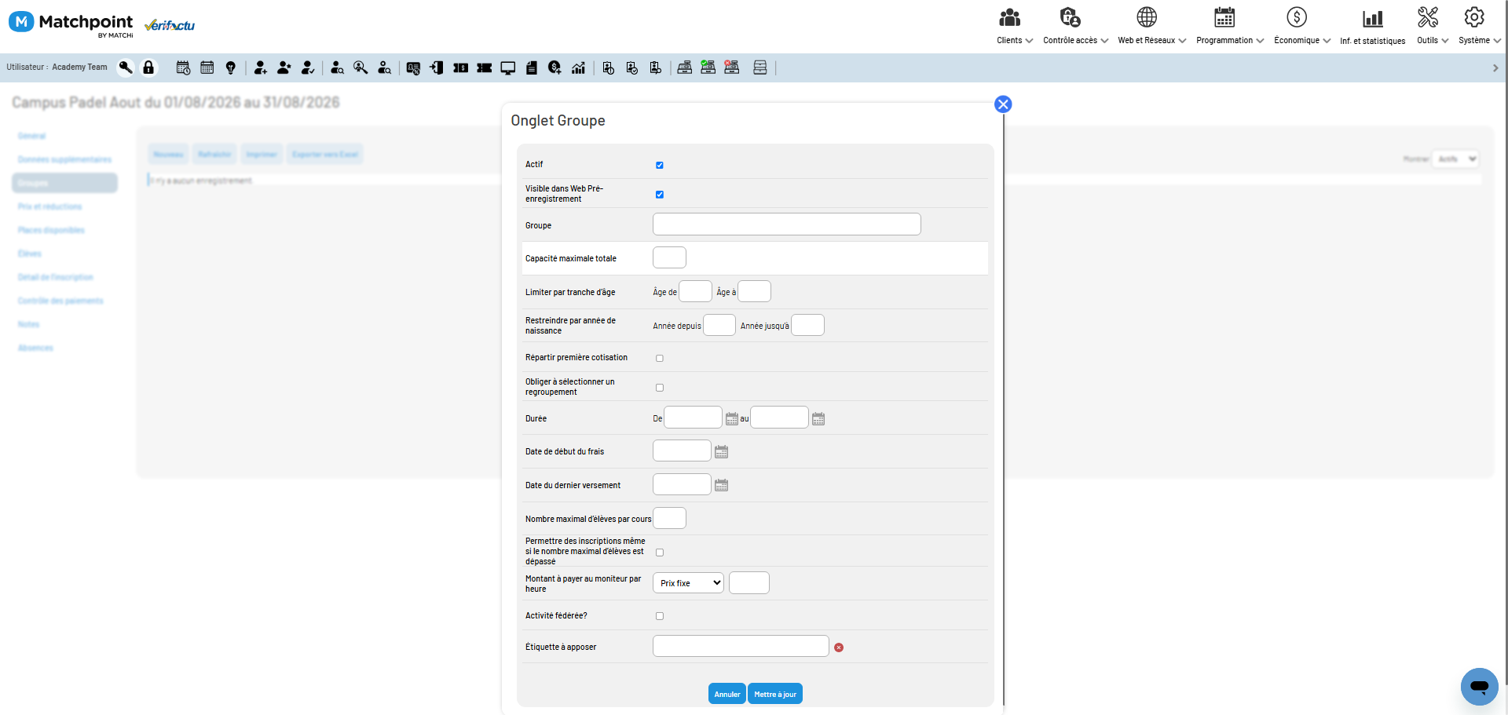The image size is (1508, 715).
Task: Click the cash register with red cross
Action: coord(732,67)
